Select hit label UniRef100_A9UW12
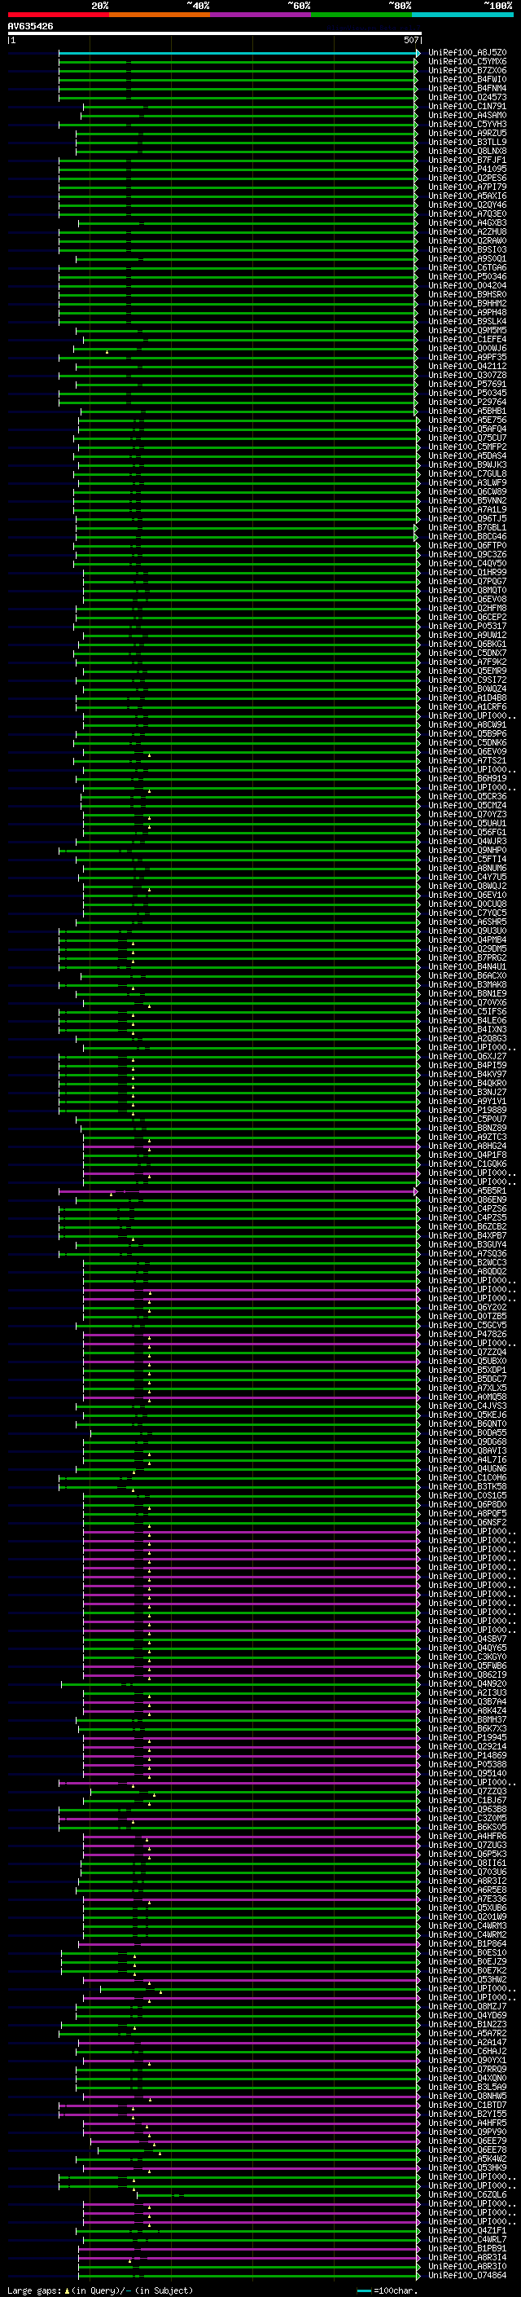521x2297 pixels. click(467, 635)
